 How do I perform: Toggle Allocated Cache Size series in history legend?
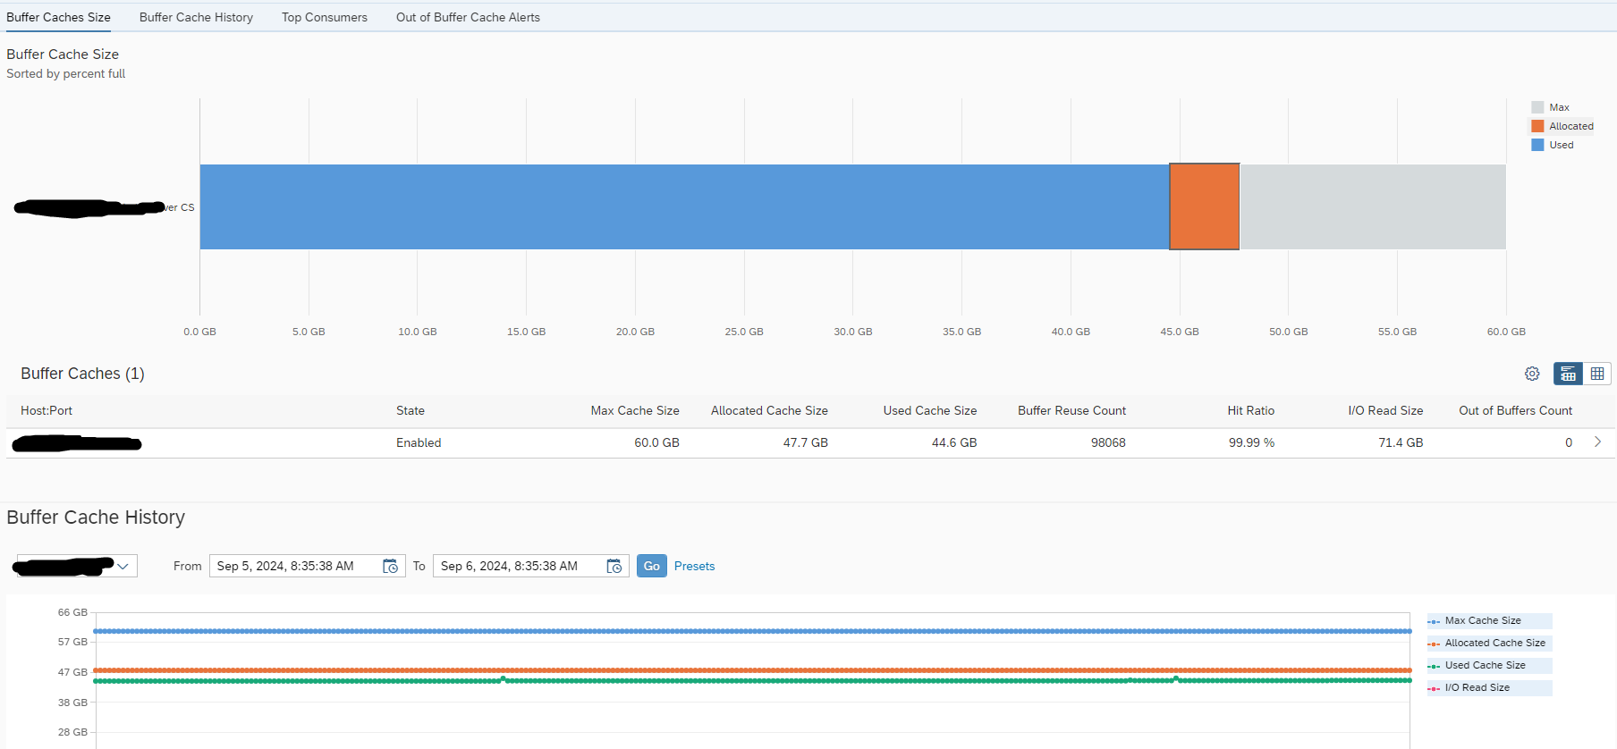pos(1488,643)
